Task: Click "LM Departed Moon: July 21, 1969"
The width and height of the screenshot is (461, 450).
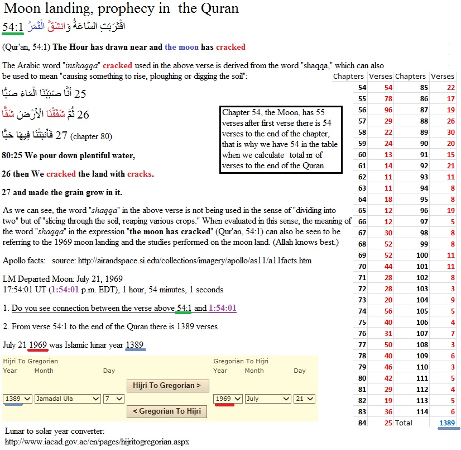Action: pyautogui.click(x=63, y=279)
